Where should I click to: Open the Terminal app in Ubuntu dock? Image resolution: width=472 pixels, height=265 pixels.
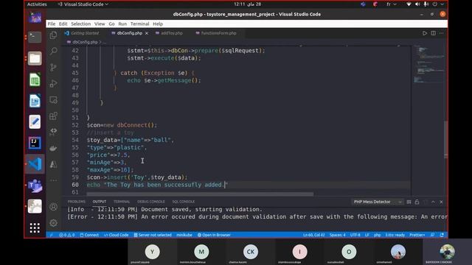[x=35, y=38]
